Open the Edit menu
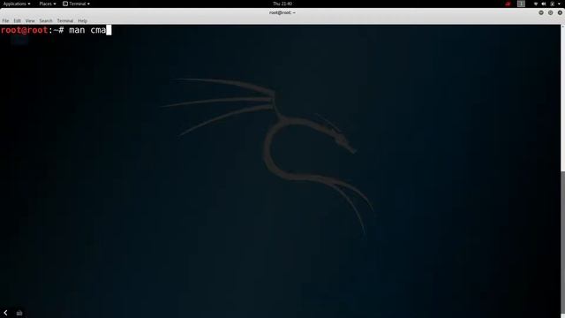The image size is (565, 318). point(17,21)
